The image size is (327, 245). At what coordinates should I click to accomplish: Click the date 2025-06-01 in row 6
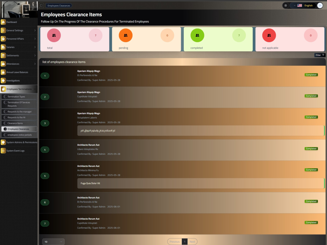[114, 207]
